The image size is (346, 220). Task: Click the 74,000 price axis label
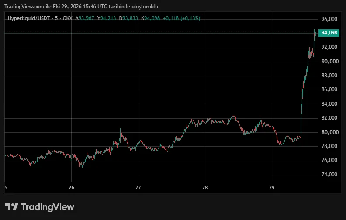(329, 175)
